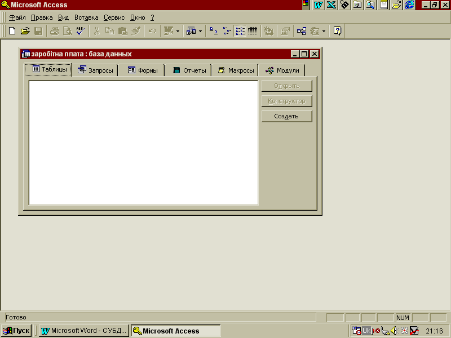
Task: Click the Undo arrow icon
Action: point(152,31)
